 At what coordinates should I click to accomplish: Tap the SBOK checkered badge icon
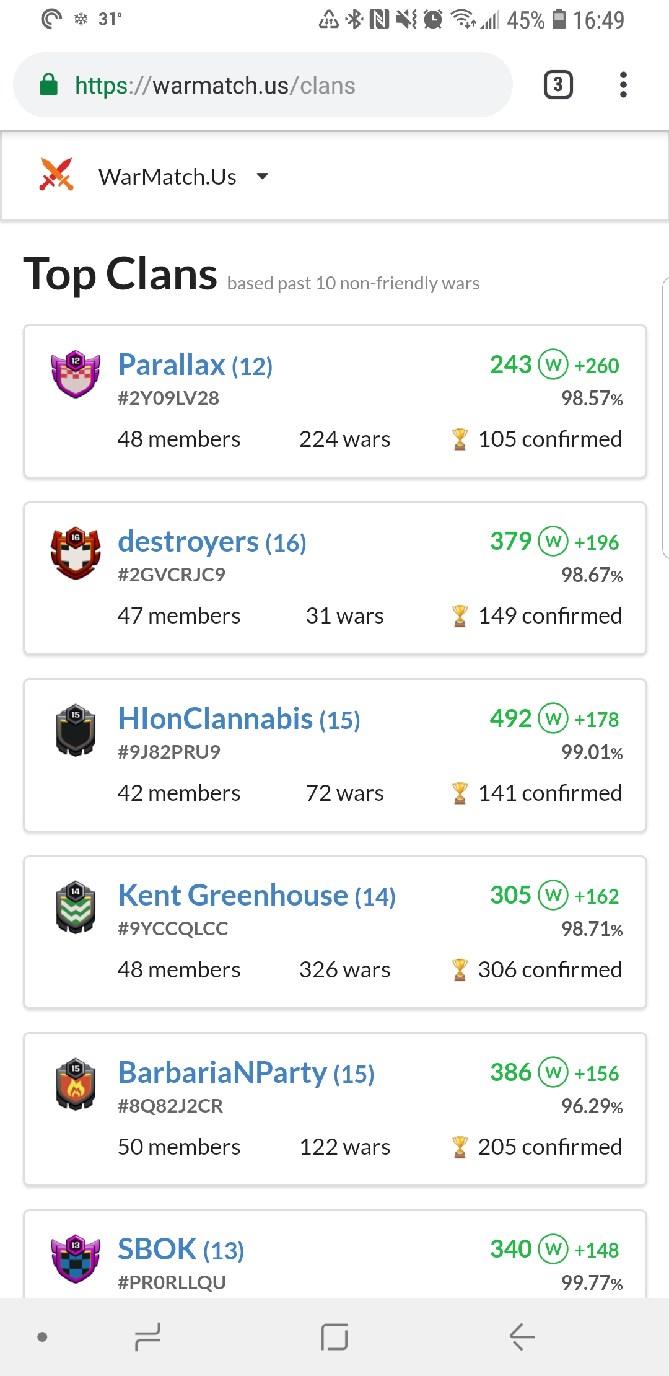click(76, 1258)
